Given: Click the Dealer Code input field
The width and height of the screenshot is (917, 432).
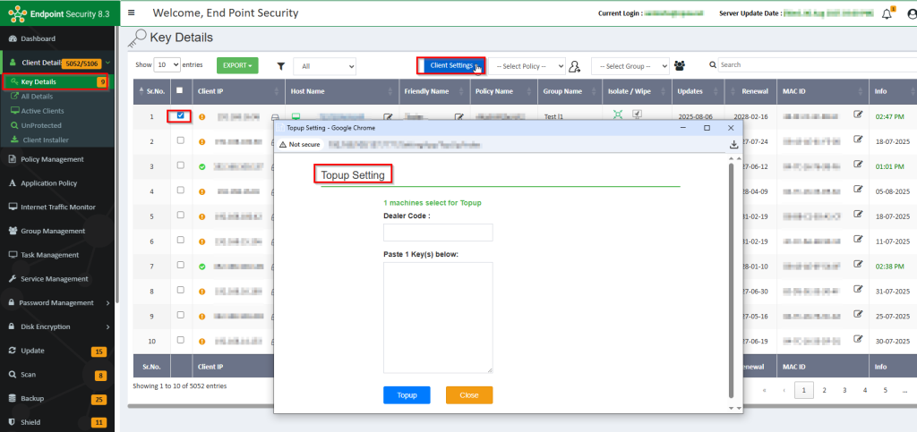Looking at the screenshot, I should tap(438, 233).
